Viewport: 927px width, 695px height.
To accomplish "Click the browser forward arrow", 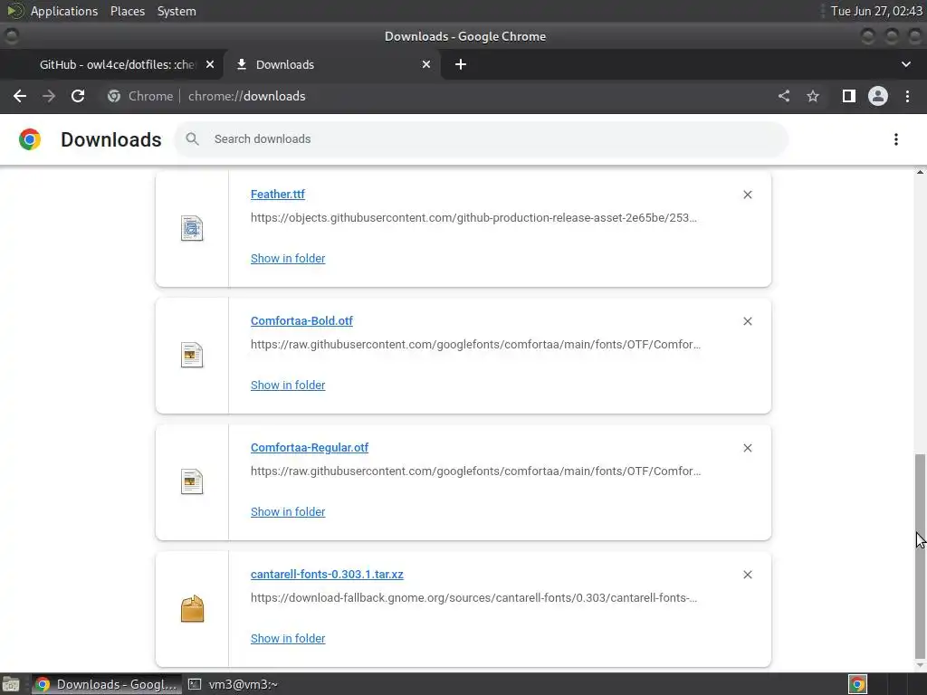I will point(49,96).
